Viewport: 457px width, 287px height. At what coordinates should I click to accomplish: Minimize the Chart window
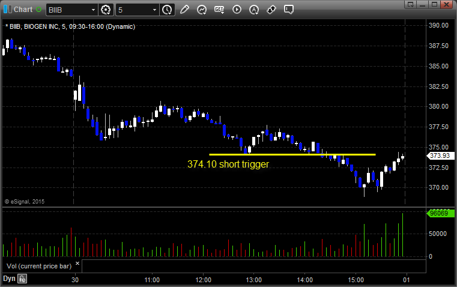(x=423, y=4)
